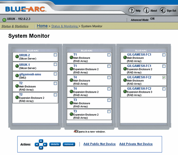Open the Status & Monitoring breadcrumb link
This screenshot has width=178, height=155.
[x=64, y=26]
